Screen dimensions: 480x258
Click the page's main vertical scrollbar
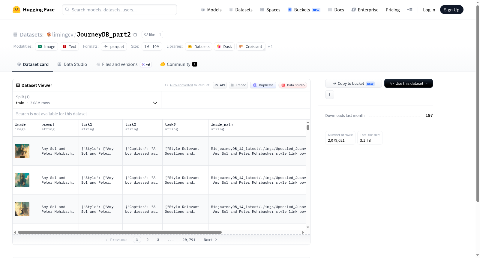(478, 103)
